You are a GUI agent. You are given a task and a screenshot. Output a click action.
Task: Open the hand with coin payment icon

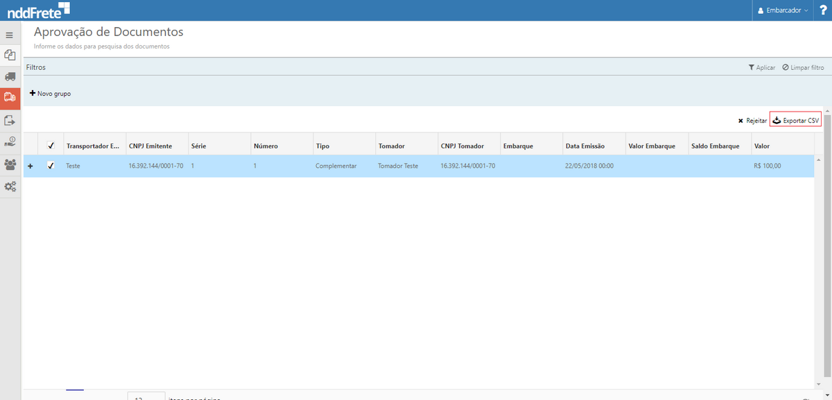point(10,142)
